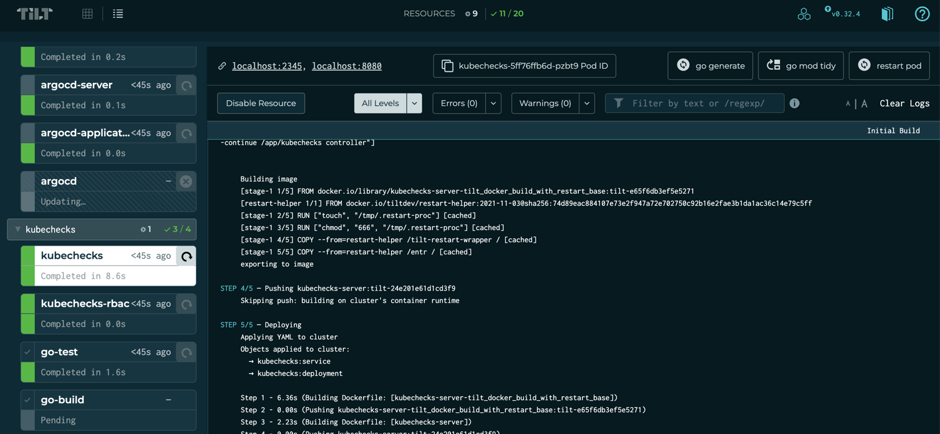Click 'exporting to image' log line
940x434 pixels.
277,264
